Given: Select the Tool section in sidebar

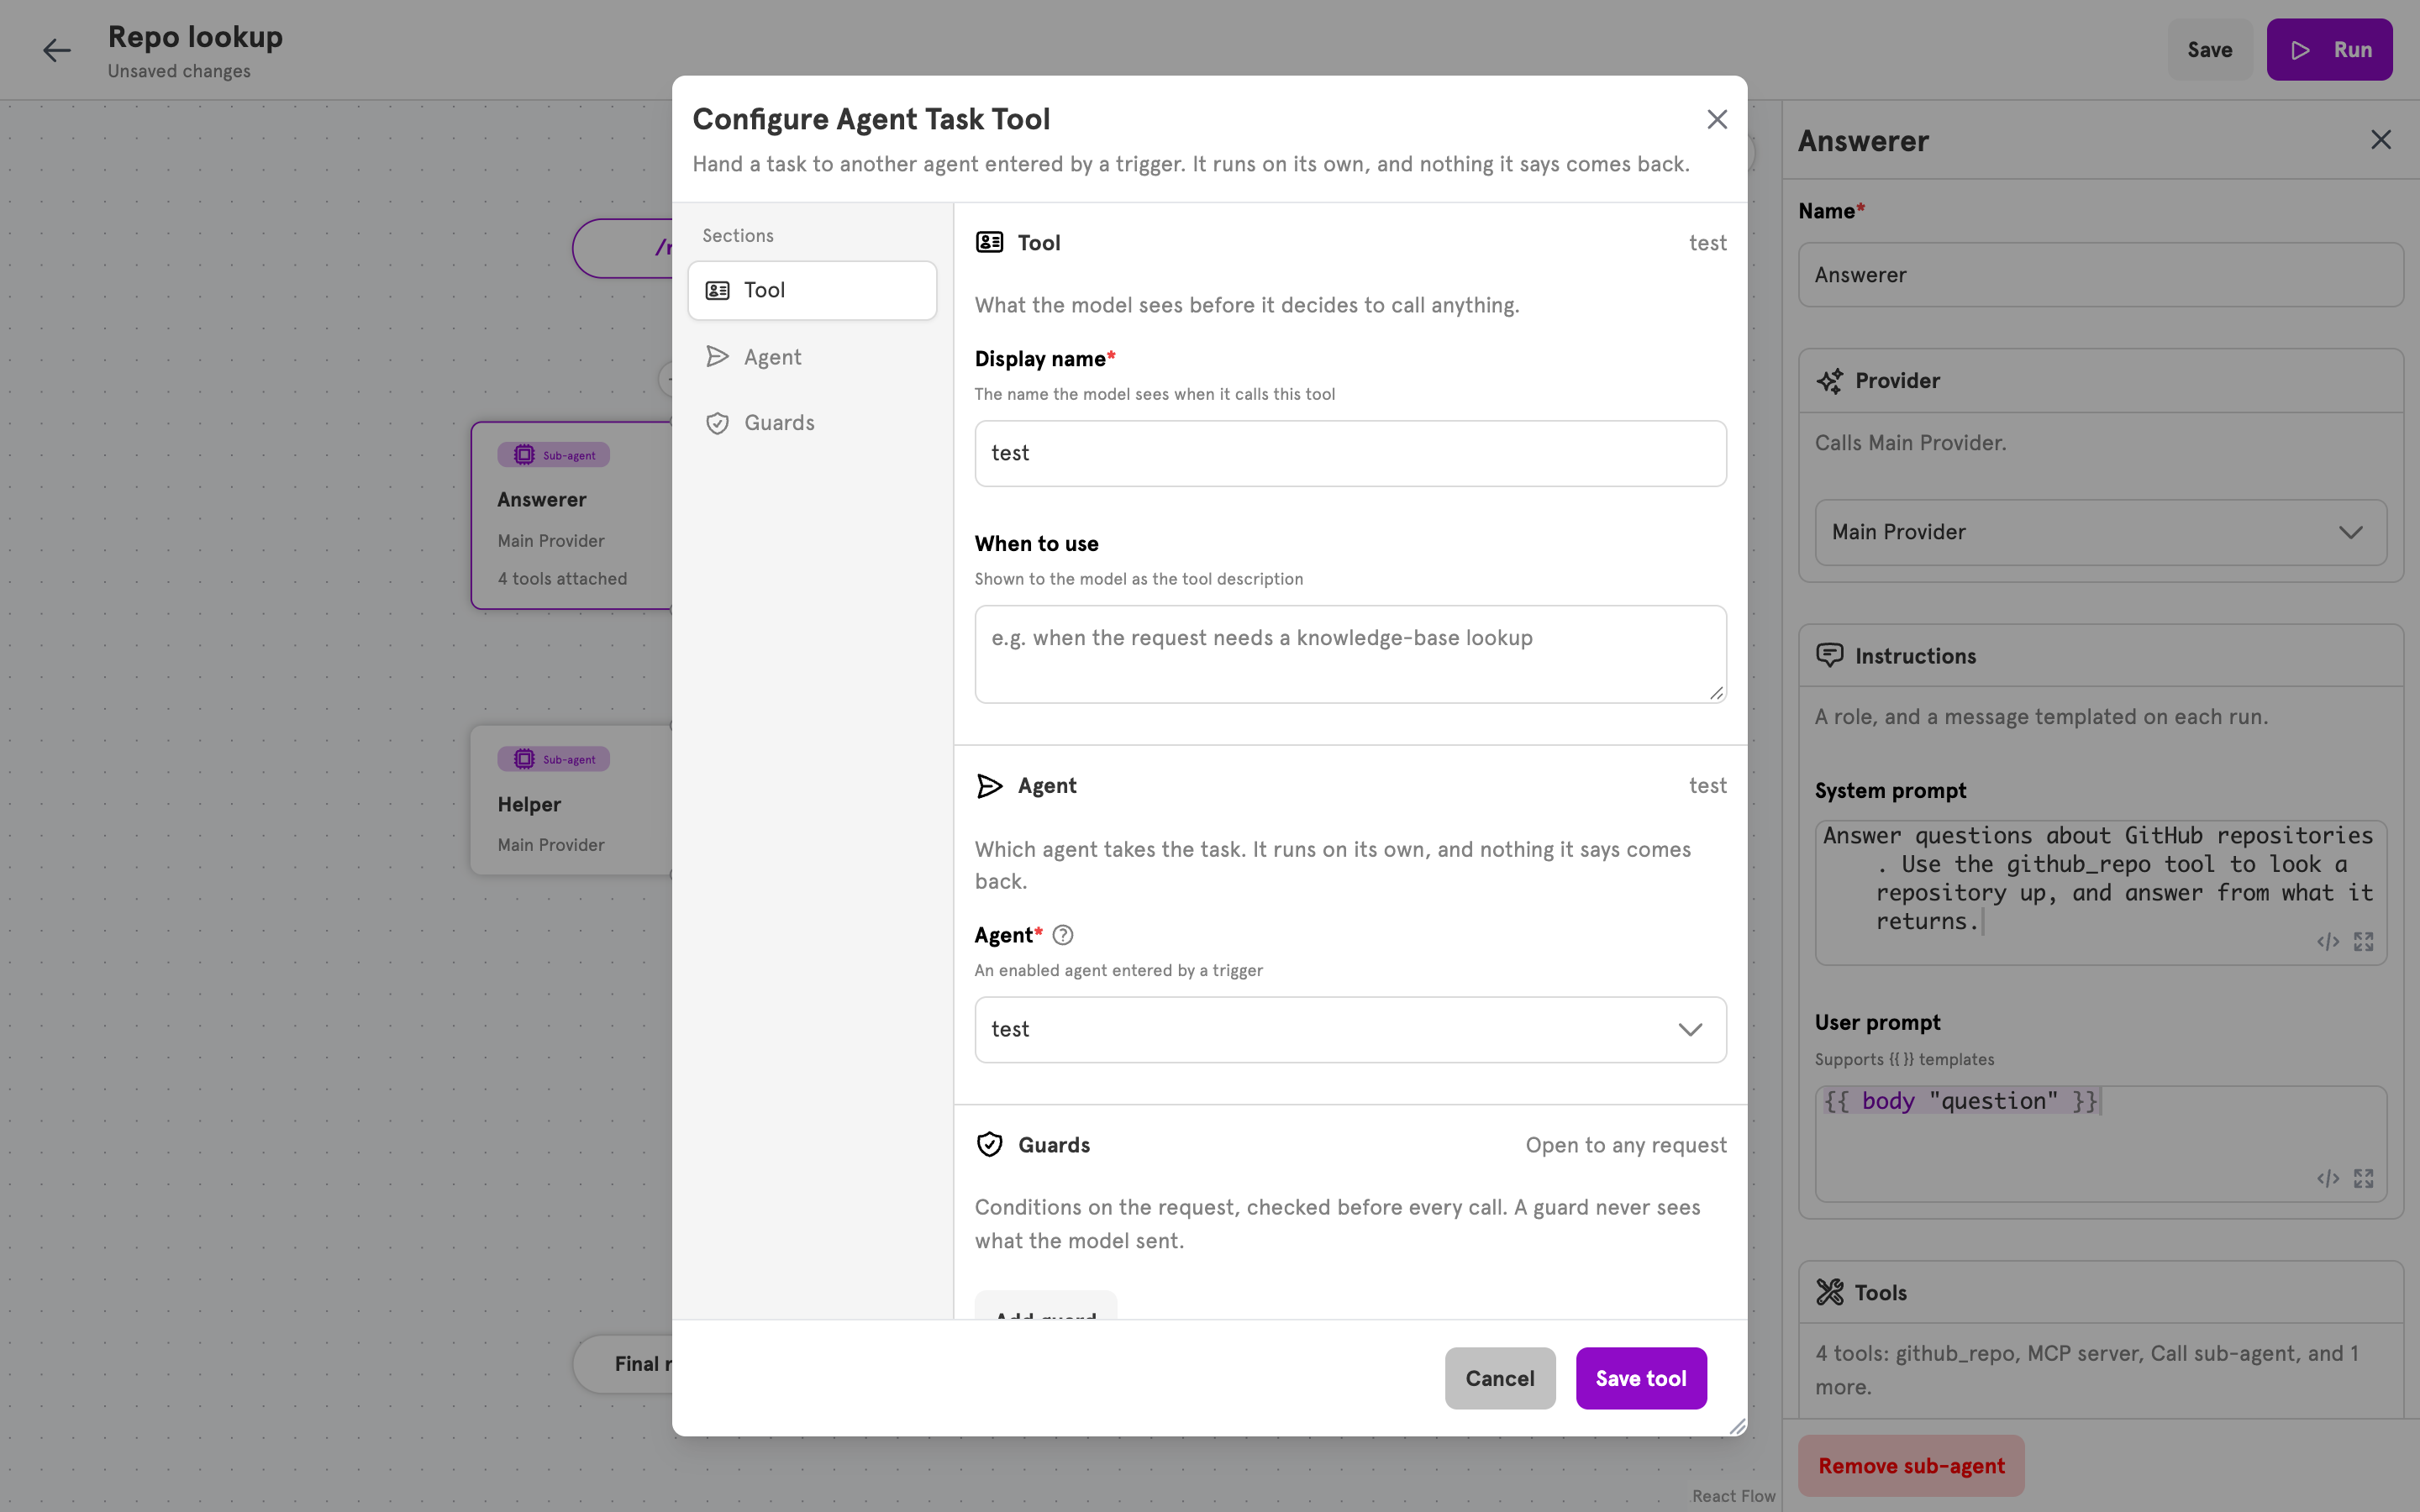Looking at the screenshot, I should click(x=812, y=290).
